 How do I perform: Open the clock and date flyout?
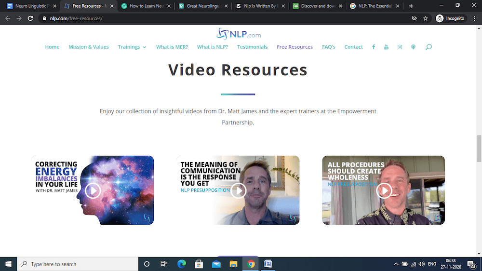(x=451, y=264)
